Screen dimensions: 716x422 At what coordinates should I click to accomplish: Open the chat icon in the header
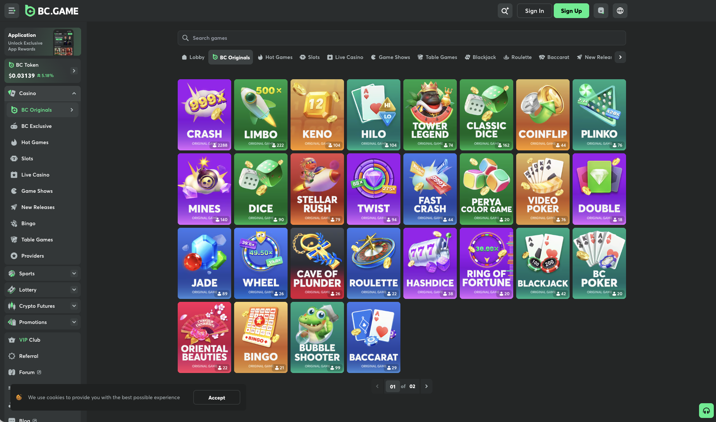click(601, 11)
